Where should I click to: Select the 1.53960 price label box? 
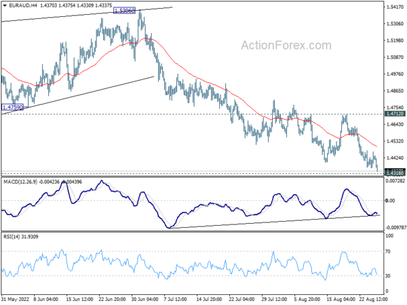click(125, 11)
